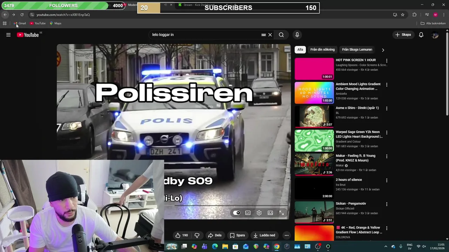Open options menu for 4K Red Orange Yellow
Screen dimensions: 449x252
click(387, 228)
